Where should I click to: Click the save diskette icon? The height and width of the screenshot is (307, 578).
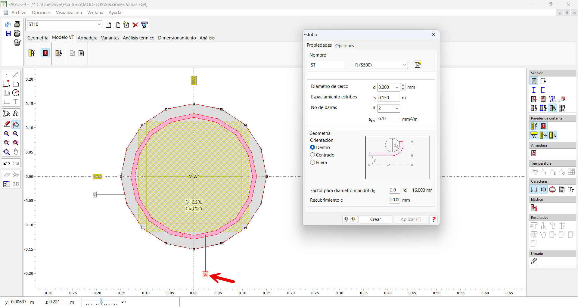click(8, 33)
